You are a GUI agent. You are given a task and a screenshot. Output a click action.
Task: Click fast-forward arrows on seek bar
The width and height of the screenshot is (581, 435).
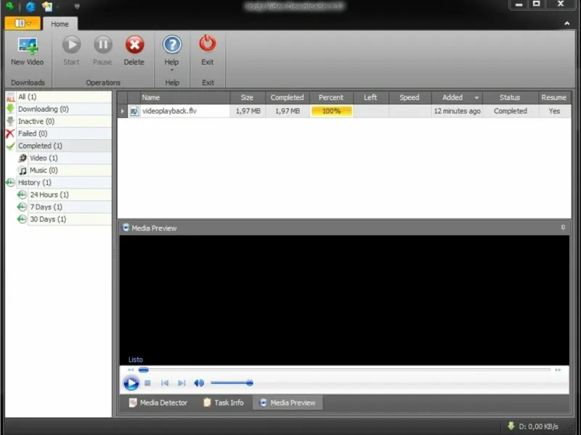pos(558,370)
